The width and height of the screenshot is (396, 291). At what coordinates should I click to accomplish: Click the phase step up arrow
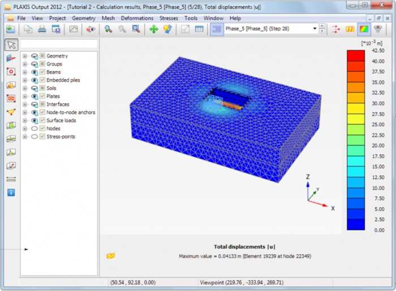click(x=322, y=26)
